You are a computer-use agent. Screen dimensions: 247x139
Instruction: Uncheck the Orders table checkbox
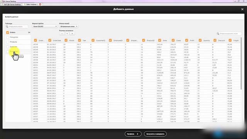click(x=8, y=32)
